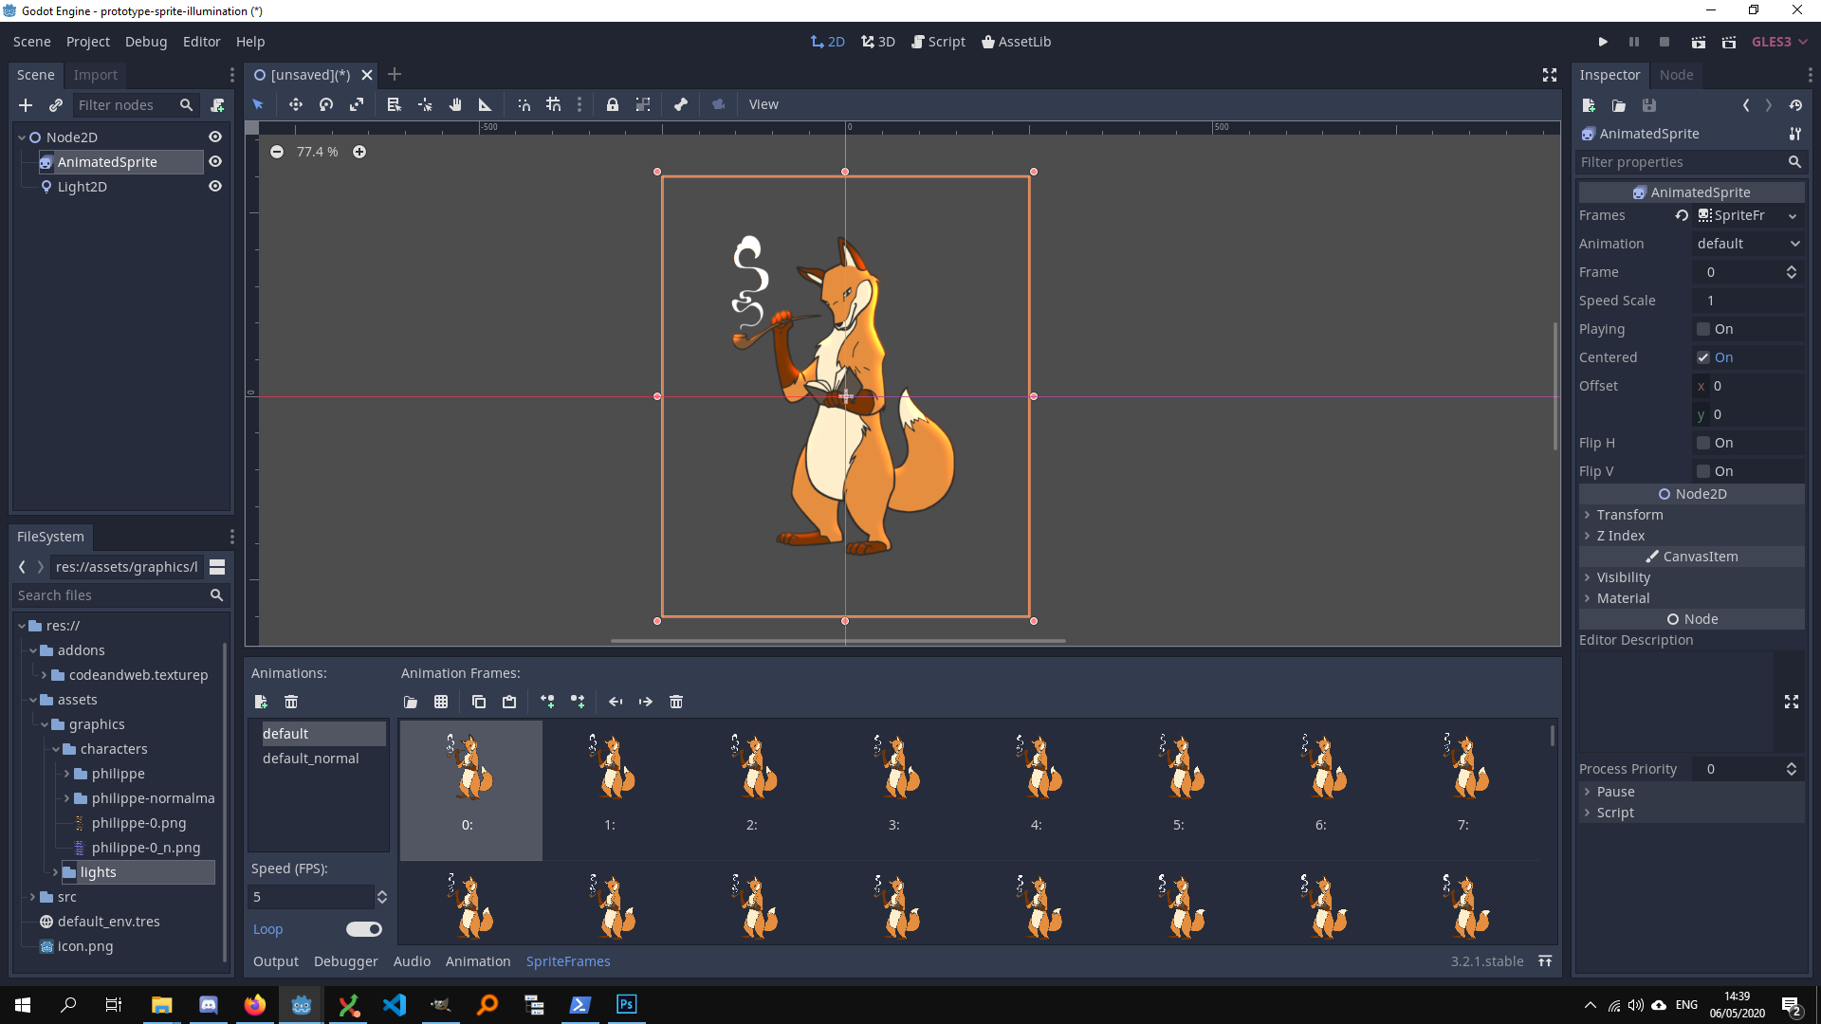Switch to the Node tab in the Inspector

pos(1676,75)
